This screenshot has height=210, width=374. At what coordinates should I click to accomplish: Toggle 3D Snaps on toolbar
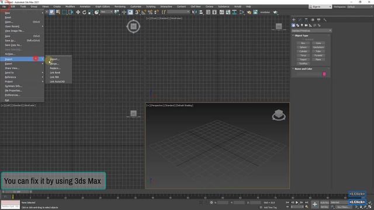point(137,12)
